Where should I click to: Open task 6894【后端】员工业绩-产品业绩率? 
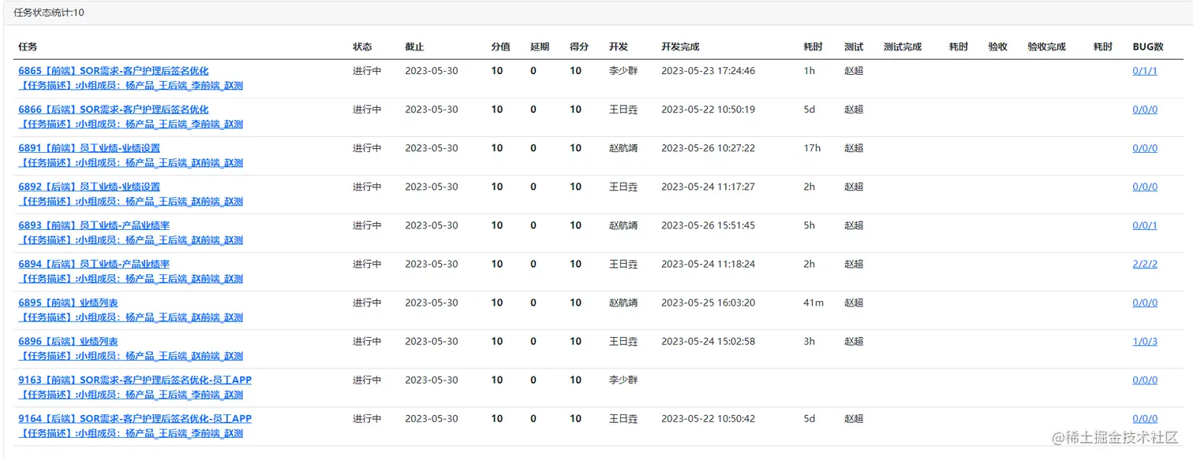pyautogui.click(x=94, y=264)
